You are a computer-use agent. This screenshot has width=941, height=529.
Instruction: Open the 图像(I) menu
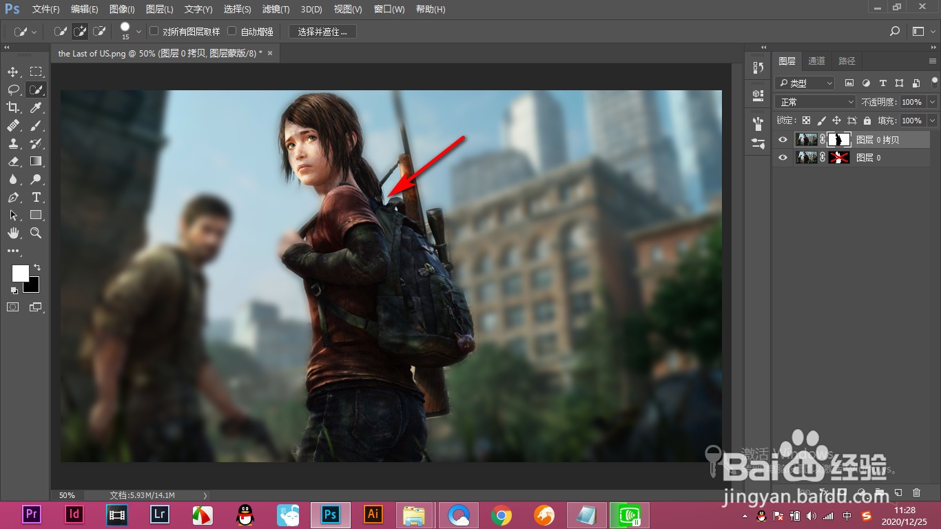click(x=122, y=10)
